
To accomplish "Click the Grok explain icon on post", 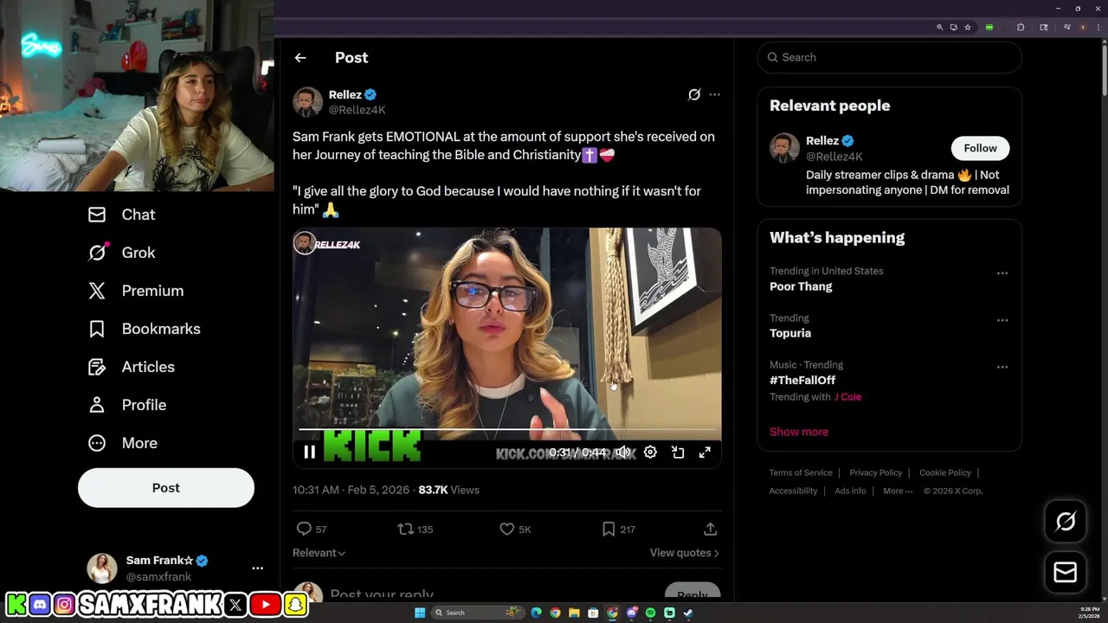I will pyautogui.click(x=694, y=95).
